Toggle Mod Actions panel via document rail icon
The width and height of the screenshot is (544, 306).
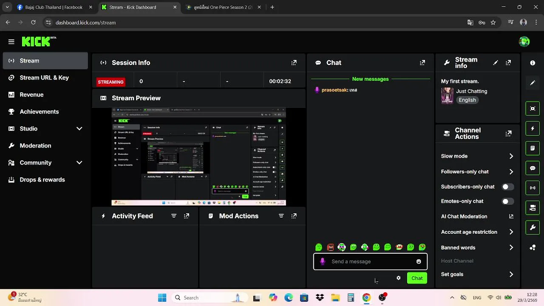(533, 148)
